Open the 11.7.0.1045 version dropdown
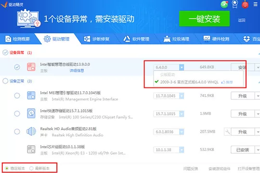 click(x=182, y=96)
